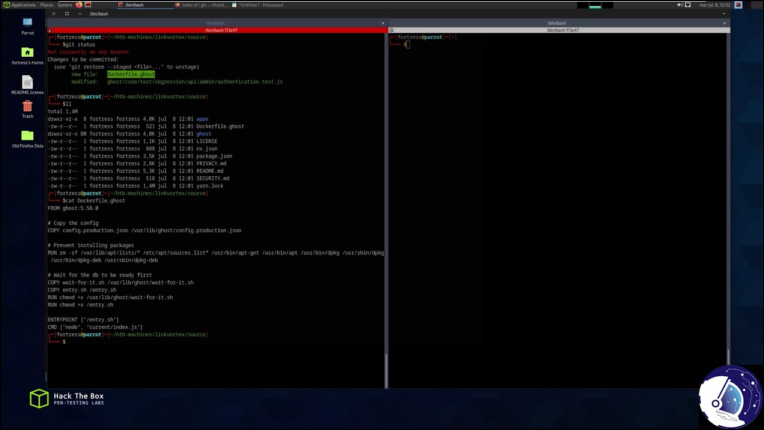Open the clock showing mar jul 8, 12:02

click(714, 5)
